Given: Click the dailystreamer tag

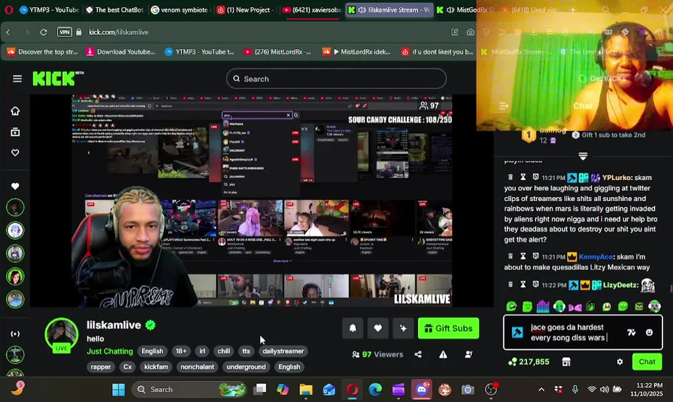Looking at the screenshot, I should [283, 351].
